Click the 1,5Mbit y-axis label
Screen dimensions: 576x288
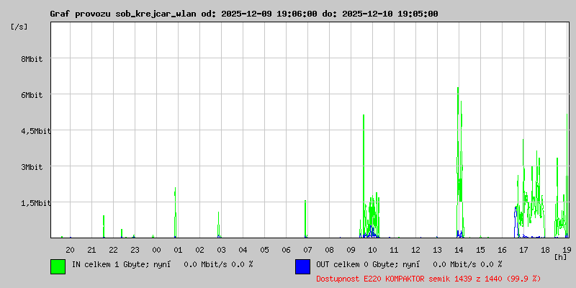tap(35, 203)
